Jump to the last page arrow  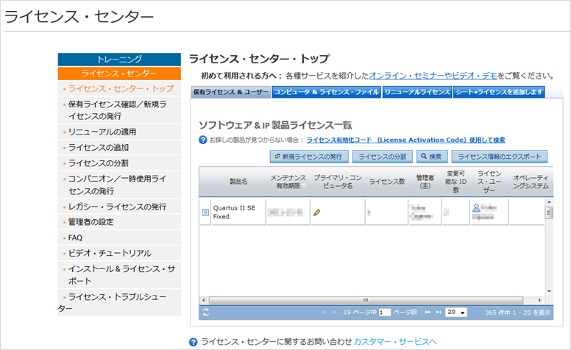439,312
